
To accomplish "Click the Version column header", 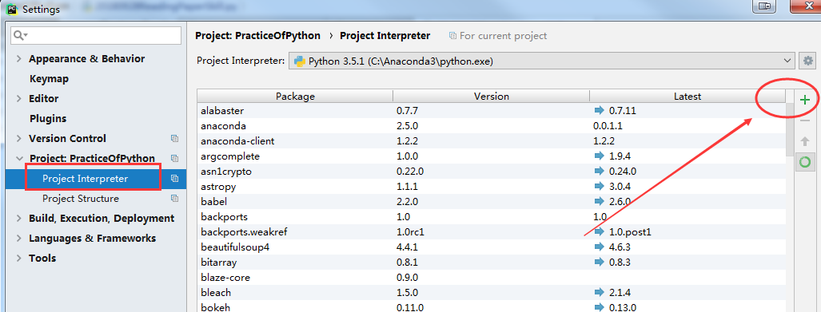I will (492, 97).
